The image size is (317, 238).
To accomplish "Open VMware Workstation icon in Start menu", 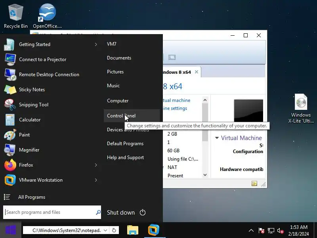I will coord(10,180).
